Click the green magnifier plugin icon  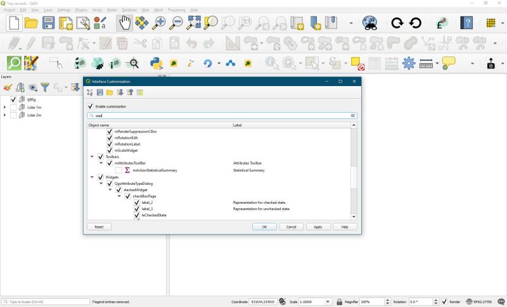(14, 63)
